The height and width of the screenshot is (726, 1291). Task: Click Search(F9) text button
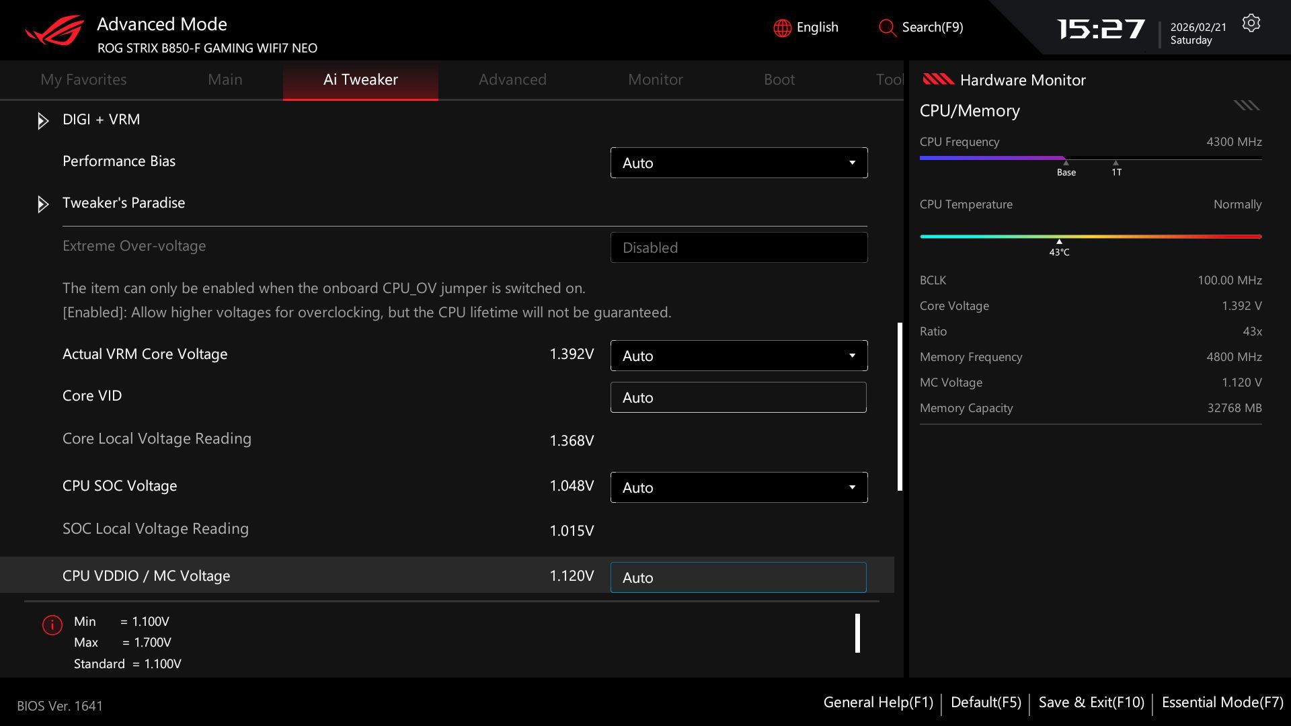click(932, 28)
